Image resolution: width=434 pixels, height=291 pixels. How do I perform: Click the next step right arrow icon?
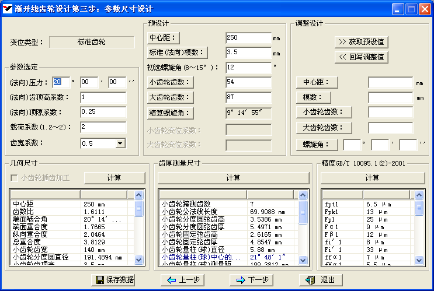click(241, 281)
